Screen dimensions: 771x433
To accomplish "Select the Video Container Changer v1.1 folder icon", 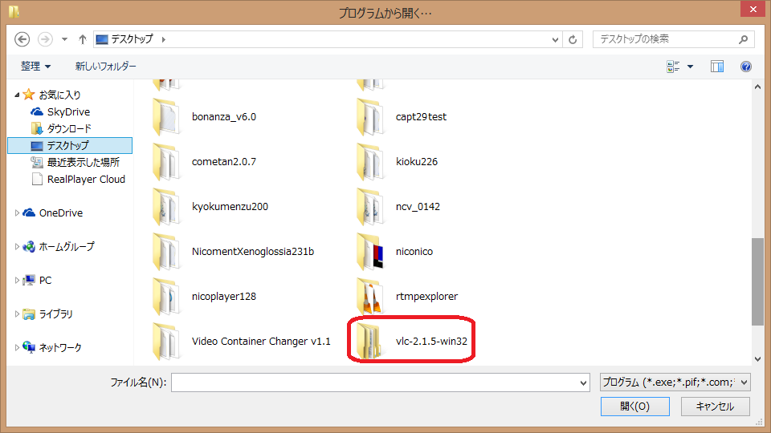I will point(166,342).
